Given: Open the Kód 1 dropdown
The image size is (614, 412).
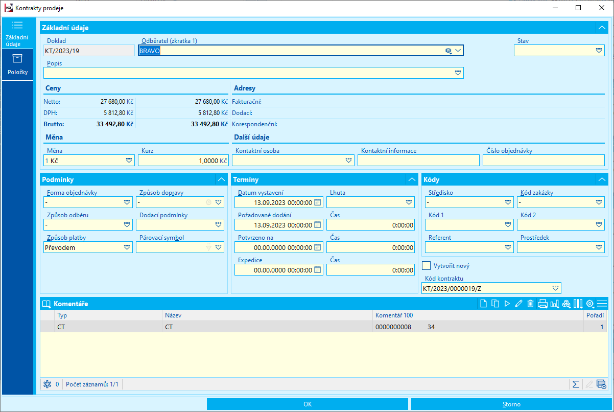Looking at the screenshot, I should pyautogui.click(x=508, y=225).
